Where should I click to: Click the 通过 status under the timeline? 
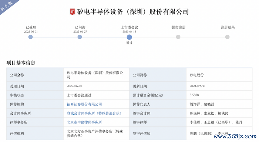129,43
